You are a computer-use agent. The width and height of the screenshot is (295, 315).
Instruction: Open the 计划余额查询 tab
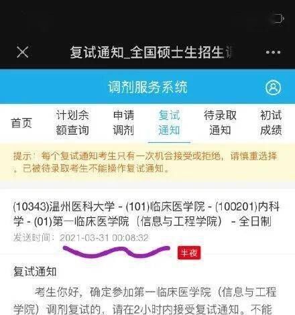tap(72, 123)
